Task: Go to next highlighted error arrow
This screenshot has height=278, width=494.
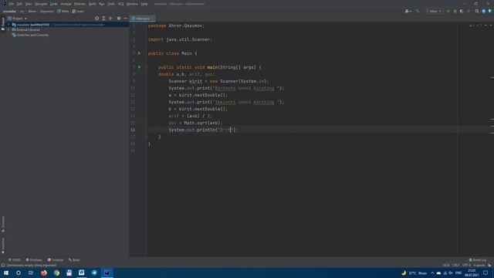Action: 491,25
